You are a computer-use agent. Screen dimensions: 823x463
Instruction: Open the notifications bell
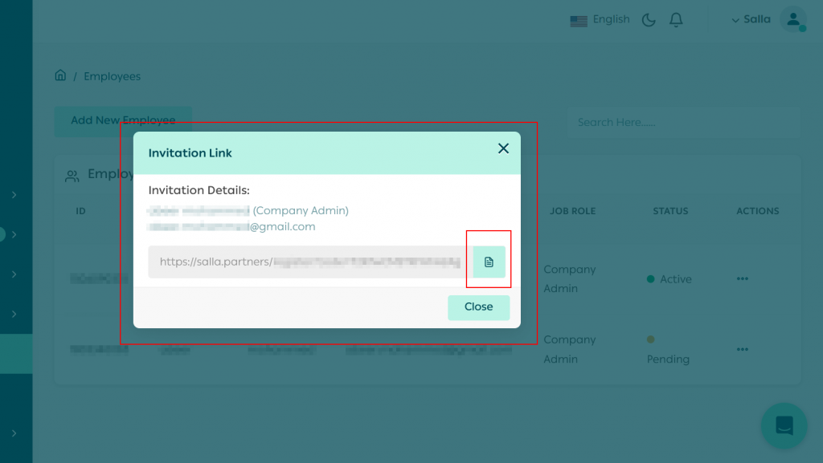point(676,20)
